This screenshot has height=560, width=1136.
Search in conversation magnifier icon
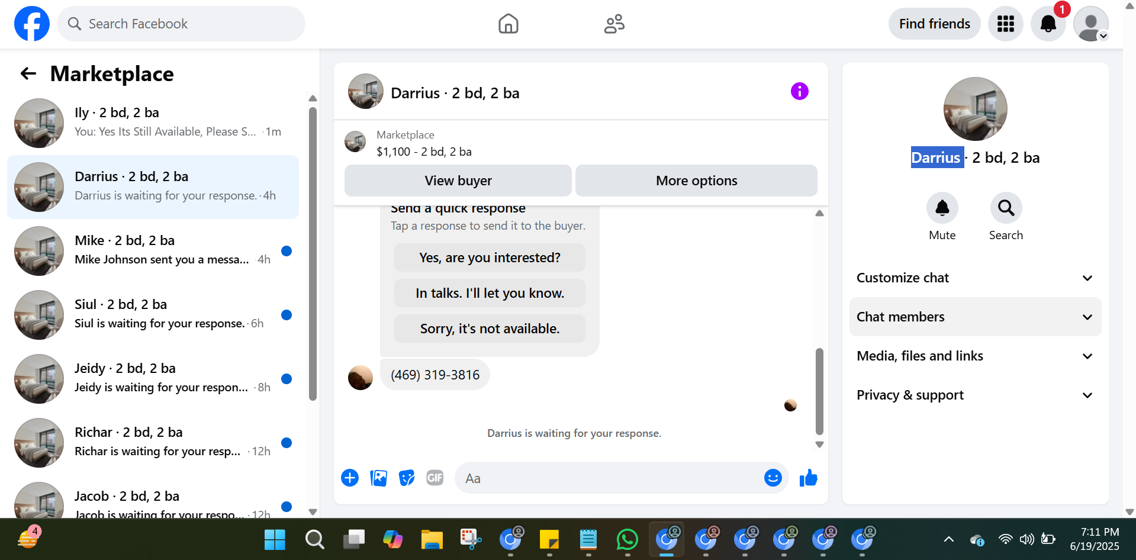(x=1006, y=208)
